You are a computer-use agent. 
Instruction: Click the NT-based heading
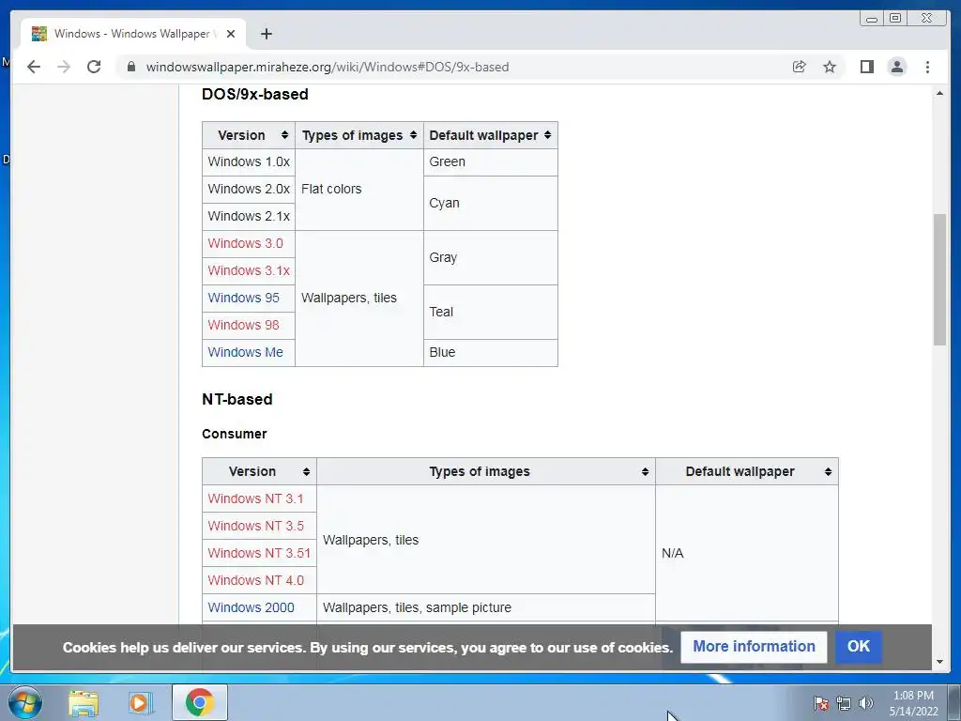coord(237,399)
